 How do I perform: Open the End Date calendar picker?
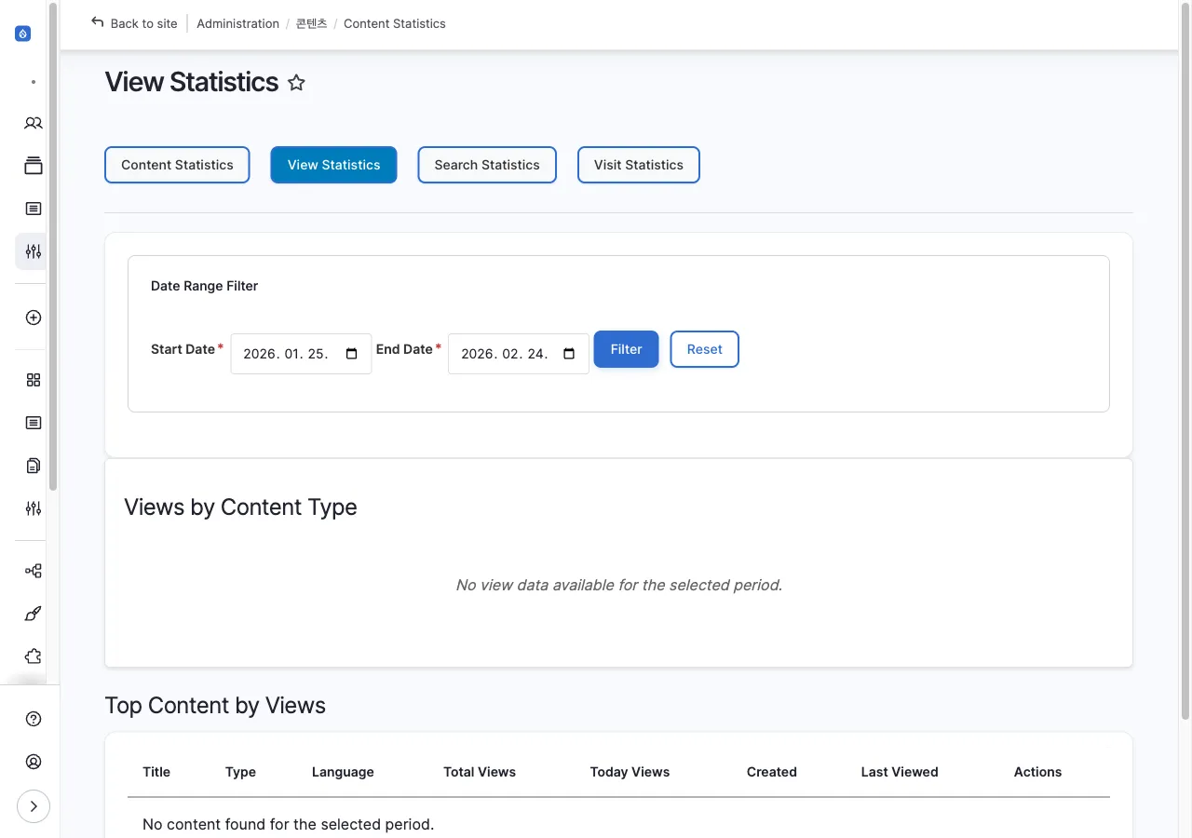pos(568,353)
